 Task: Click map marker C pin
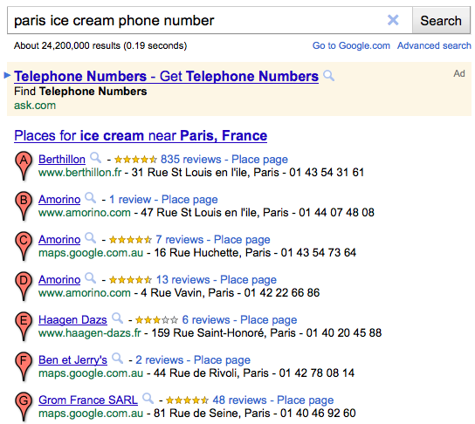(24, 246)
